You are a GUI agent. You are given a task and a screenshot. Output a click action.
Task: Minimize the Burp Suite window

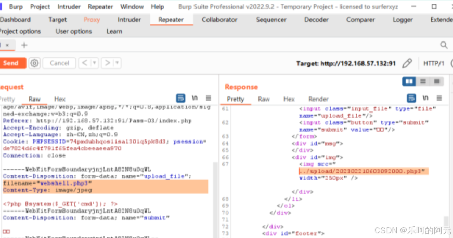point(413,6)
